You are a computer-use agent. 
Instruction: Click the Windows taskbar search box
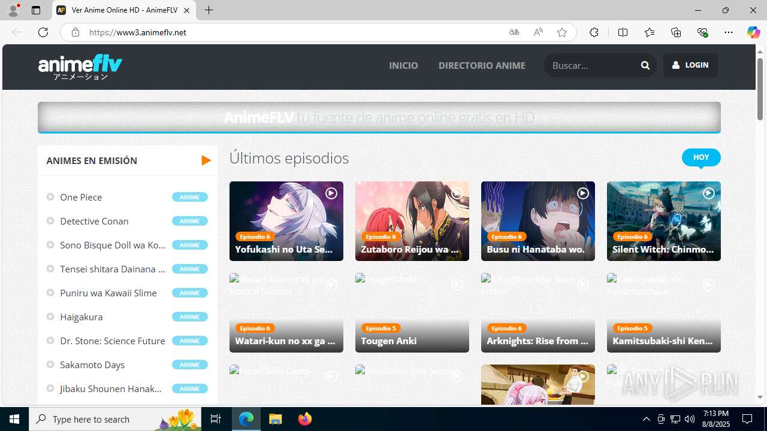[116, 419]
